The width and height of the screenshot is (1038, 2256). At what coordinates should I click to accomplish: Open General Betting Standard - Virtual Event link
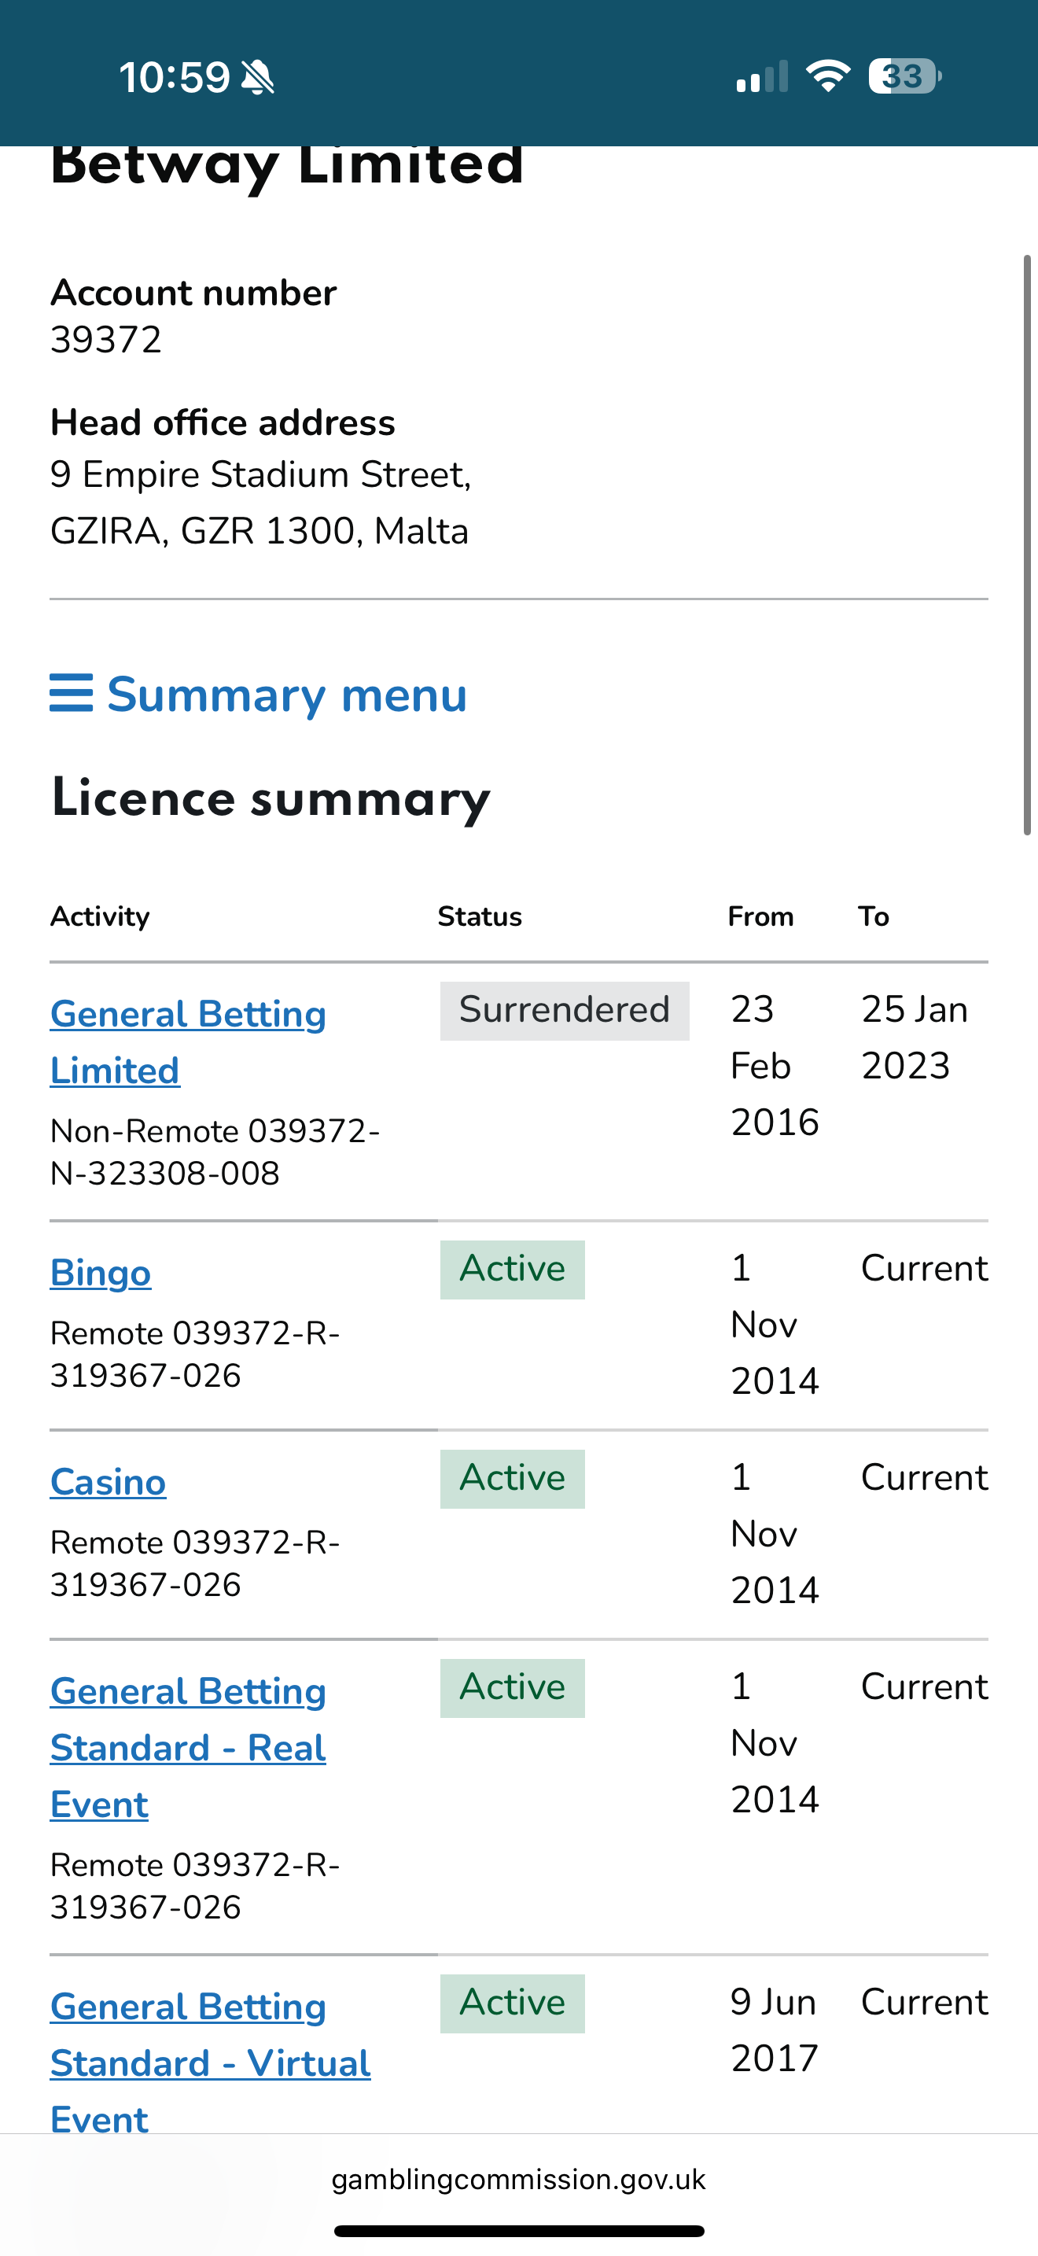click(x=210, y=2062)
